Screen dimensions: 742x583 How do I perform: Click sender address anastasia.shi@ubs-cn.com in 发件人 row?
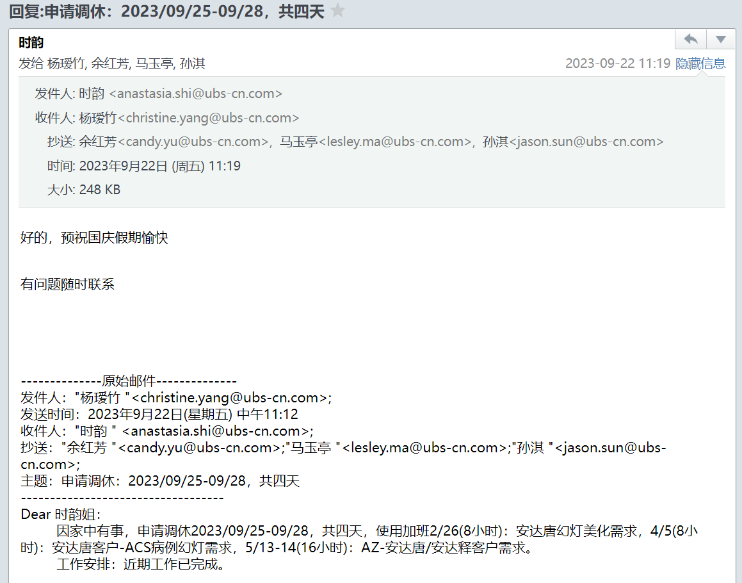(x=195, y=94)
